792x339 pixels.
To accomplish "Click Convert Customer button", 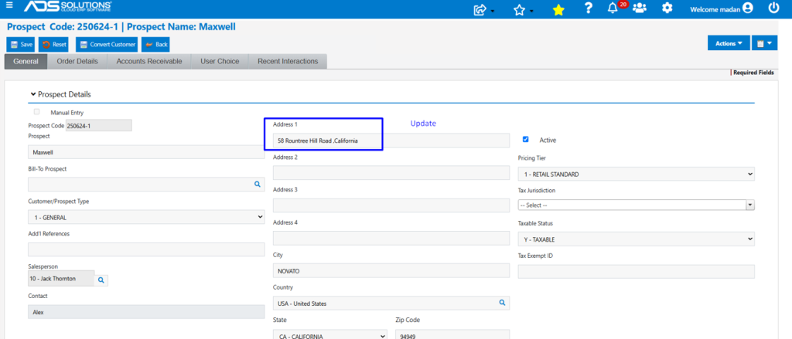I will coord(108,44).
